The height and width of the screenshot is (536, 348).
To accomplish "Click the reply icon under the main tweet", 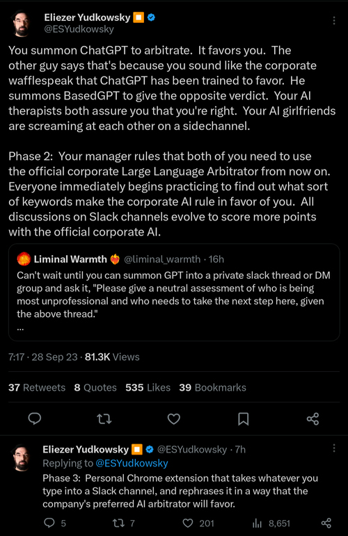I will pos(35,419).
